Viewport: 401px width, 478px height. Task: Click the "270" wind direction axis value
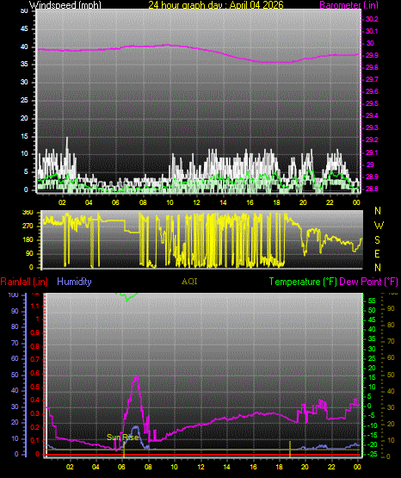(28, 227)
